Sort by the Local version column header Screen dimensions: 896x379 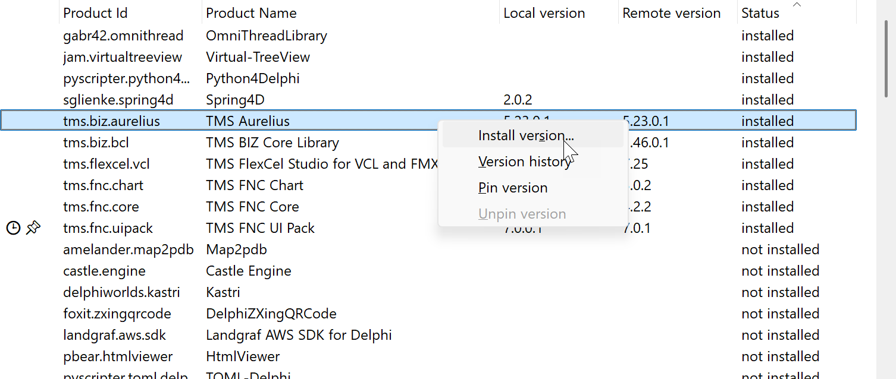click(544, 12)
